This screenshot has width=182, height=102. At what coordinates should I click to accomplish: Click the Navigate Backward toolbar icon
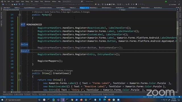pyautogui.click(x=3, y=5)
